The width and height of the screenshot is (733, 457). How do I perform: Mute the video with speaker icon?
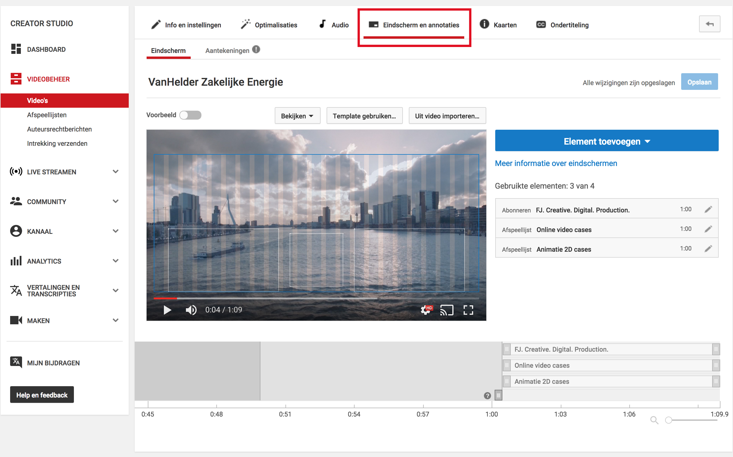point(191,310)
